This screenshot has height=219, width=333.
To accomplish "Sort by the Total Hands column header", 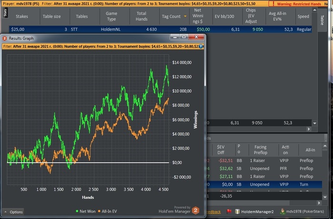I will click(141, 16).
